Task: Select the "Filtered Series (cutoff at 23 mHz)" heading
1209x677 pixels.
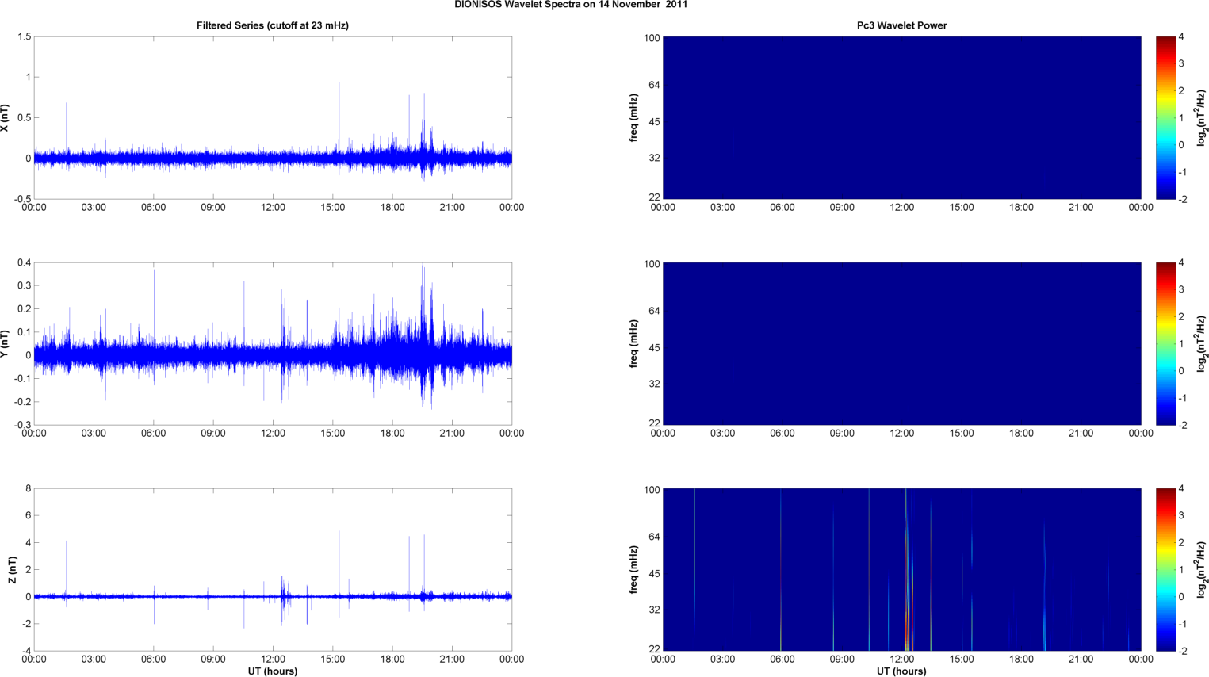Action: [x=273, y=25]
